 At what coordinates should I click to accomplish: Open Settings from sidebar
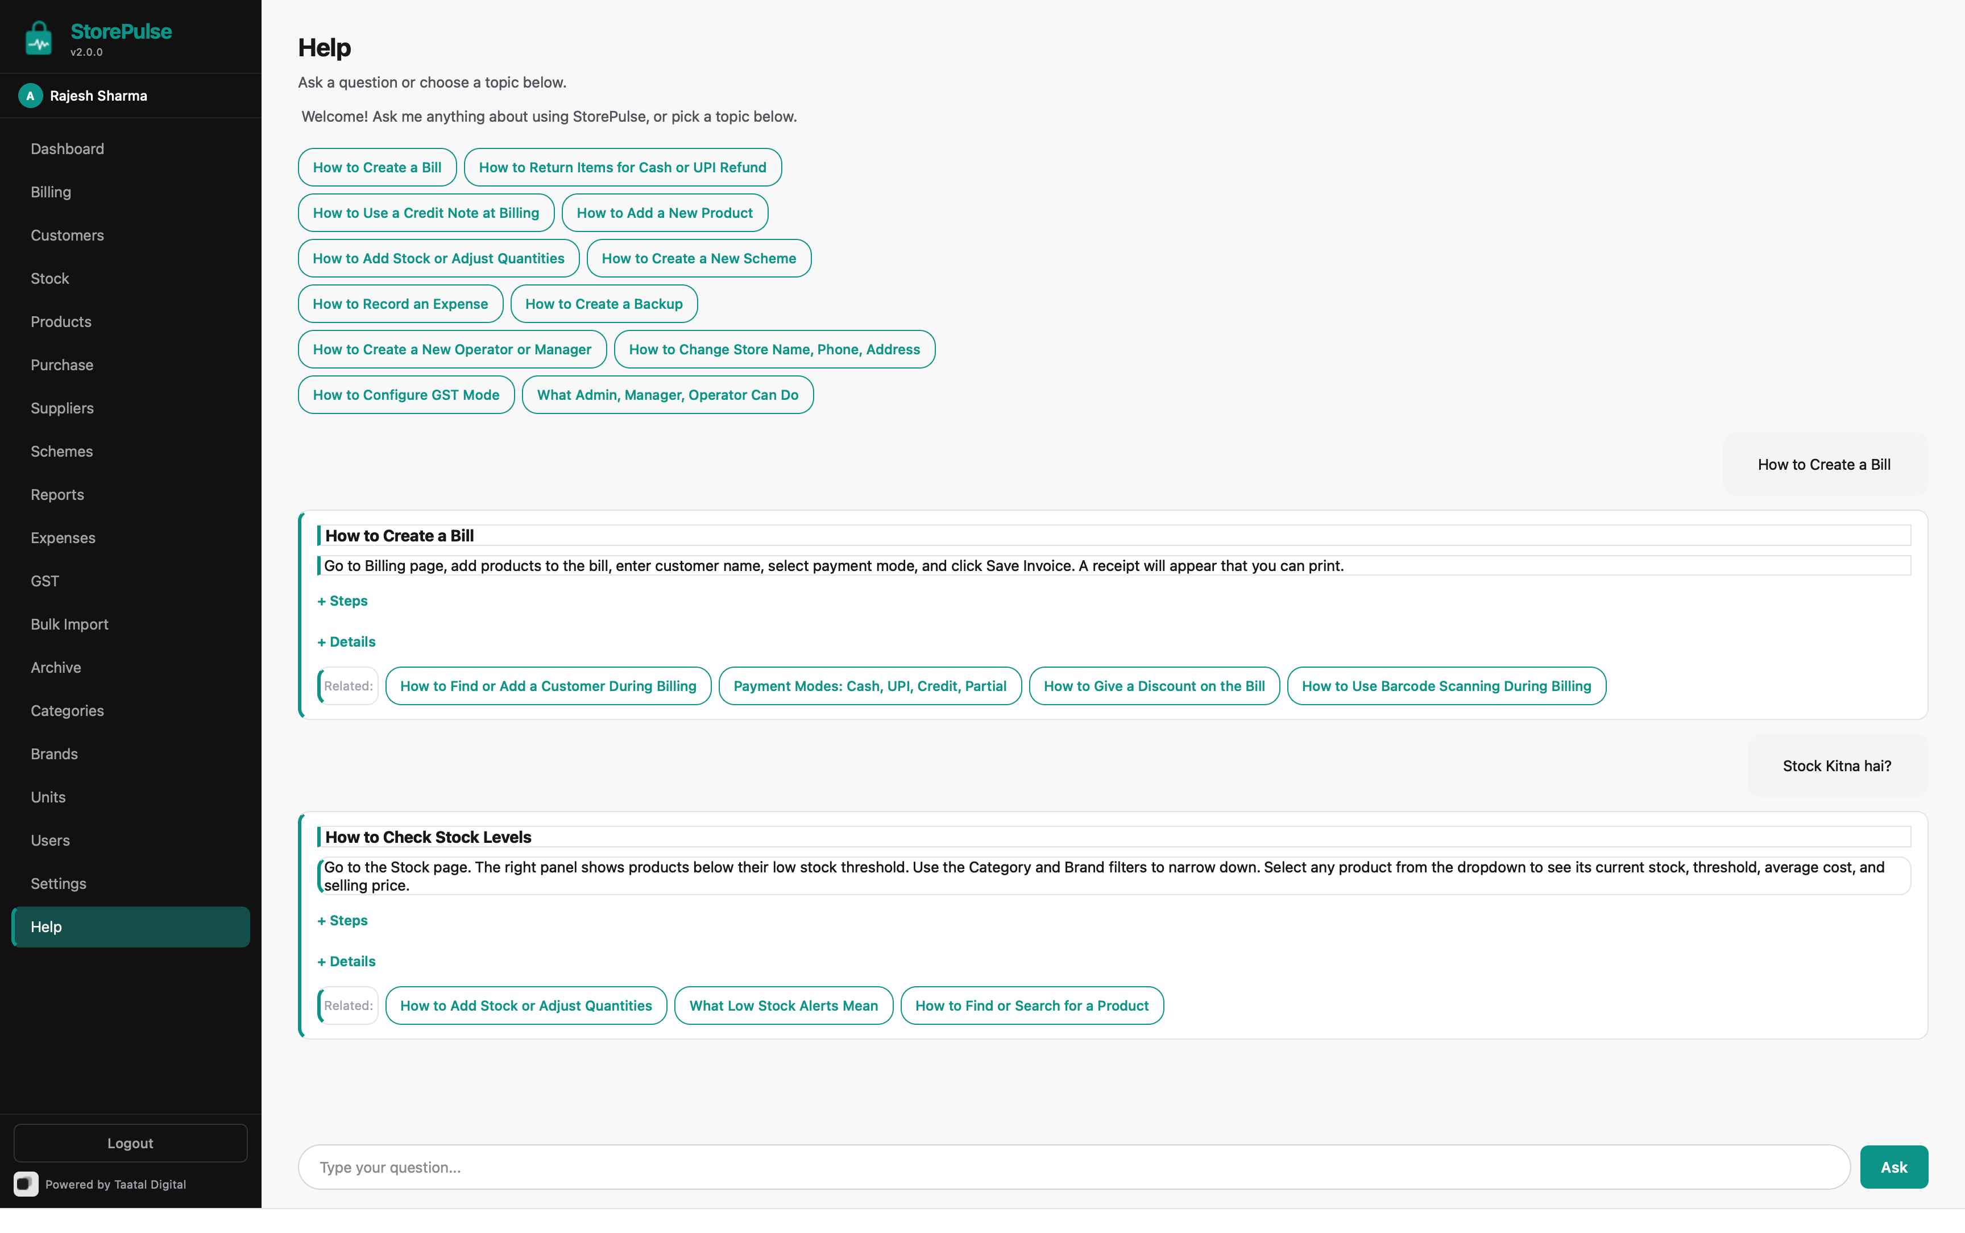click(130, 883)
